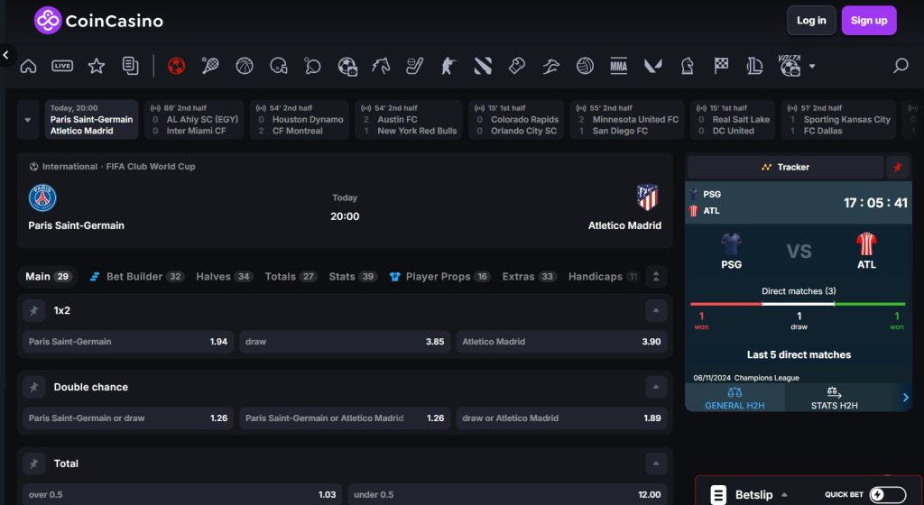The width and height of the screenshot is (924, 505).
Task: Collapse the 1x2 market section
Action: 656,311
